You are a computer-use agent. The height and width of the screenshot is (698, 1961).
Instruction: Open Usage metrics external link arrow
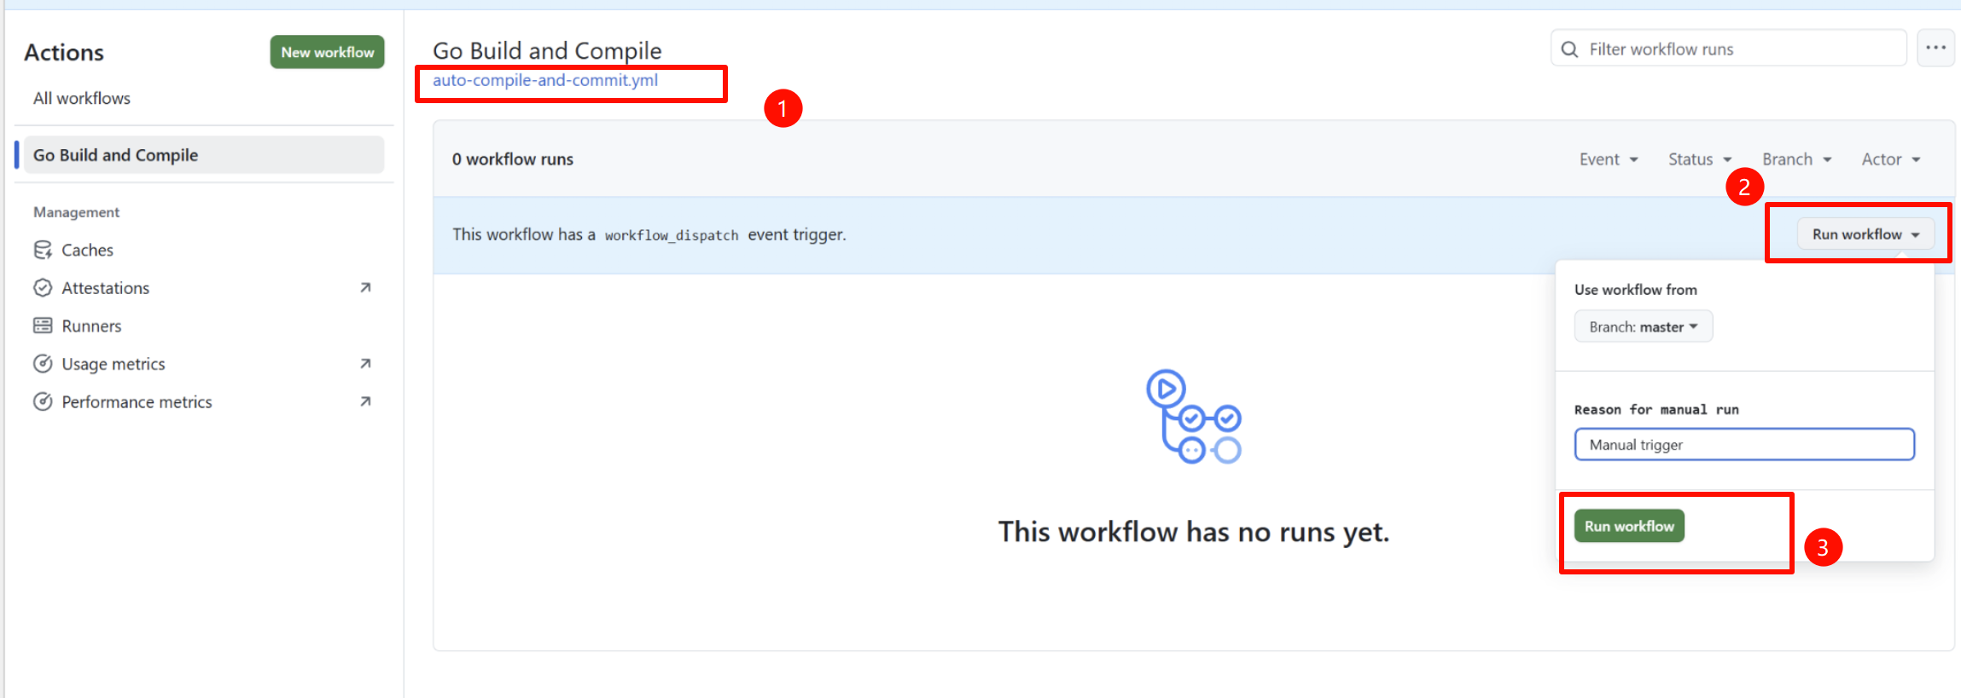coord(365,364)
